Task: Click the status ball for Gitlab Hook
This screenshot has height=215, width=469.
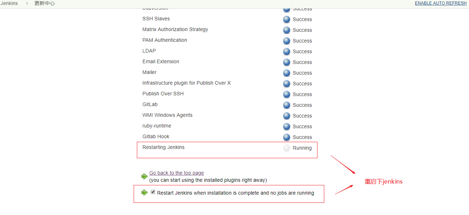Action: [x=287, y=137]
